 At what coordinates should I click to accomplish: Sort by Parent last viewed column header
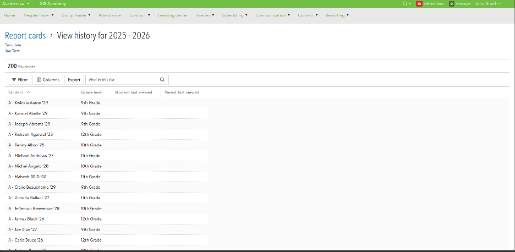coord(182,92)
